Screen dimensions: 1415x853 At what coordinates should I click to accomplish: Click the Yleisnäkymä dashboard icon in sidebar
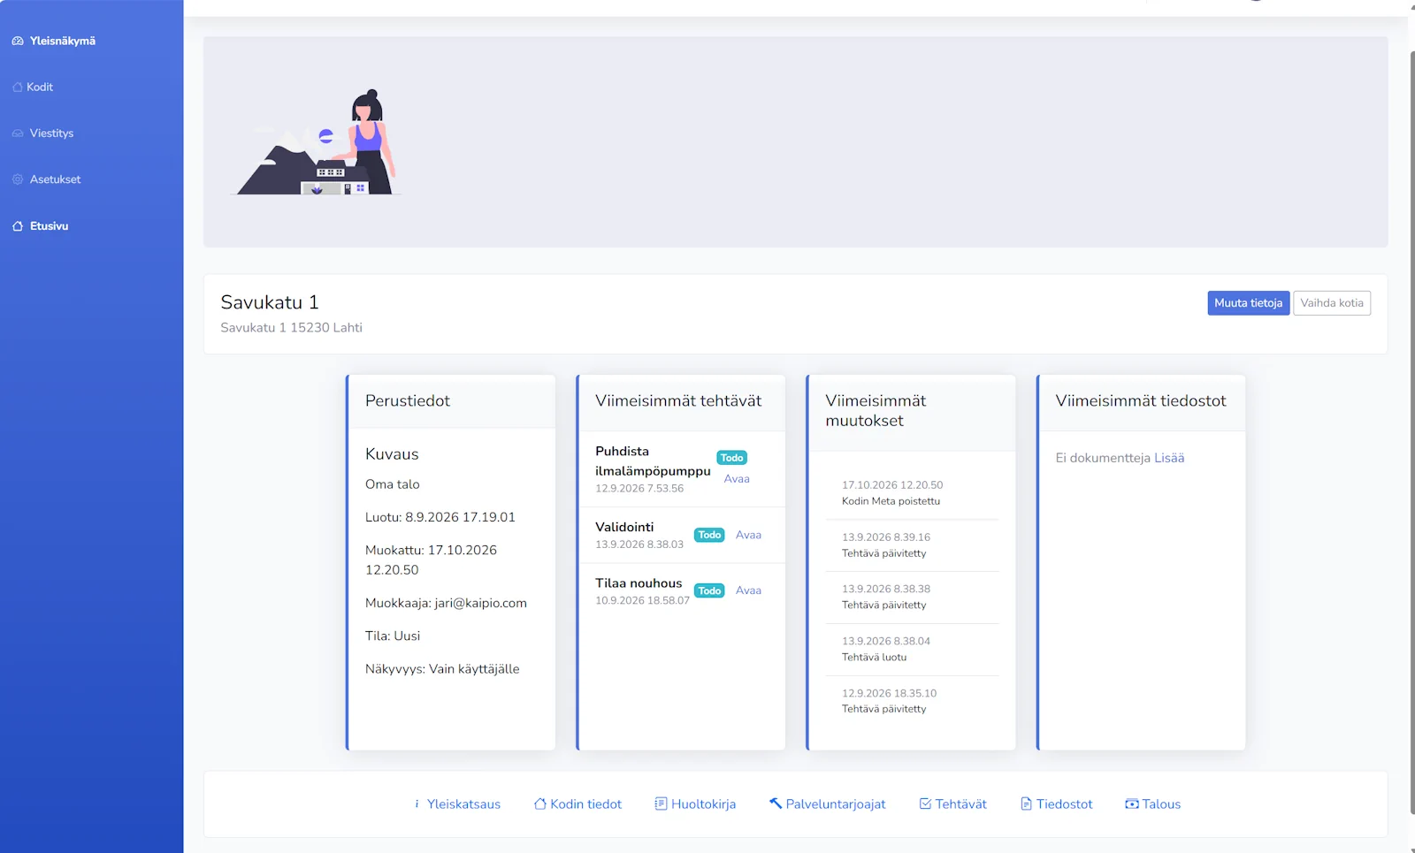[18, 41]
